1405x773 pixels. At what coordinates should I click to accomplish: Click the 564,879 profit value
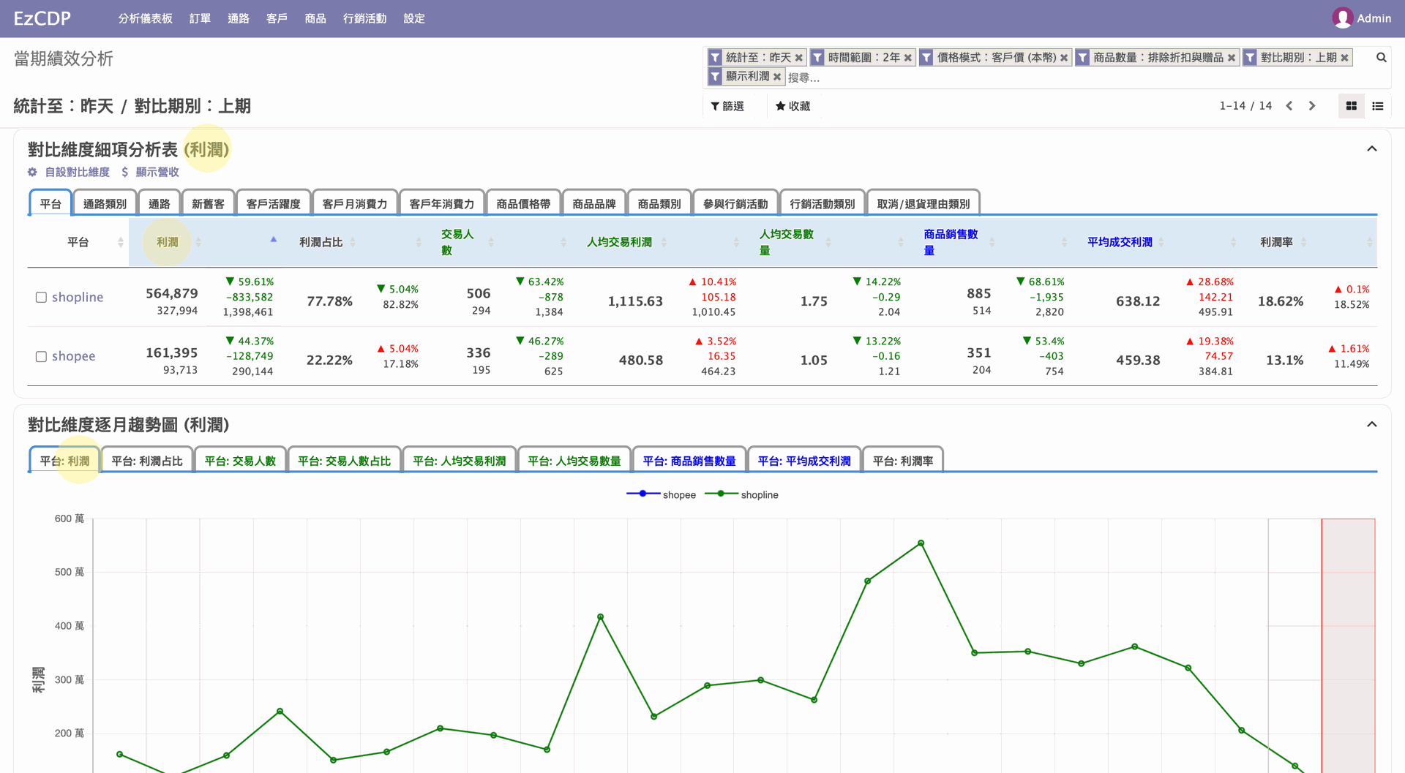172,293
